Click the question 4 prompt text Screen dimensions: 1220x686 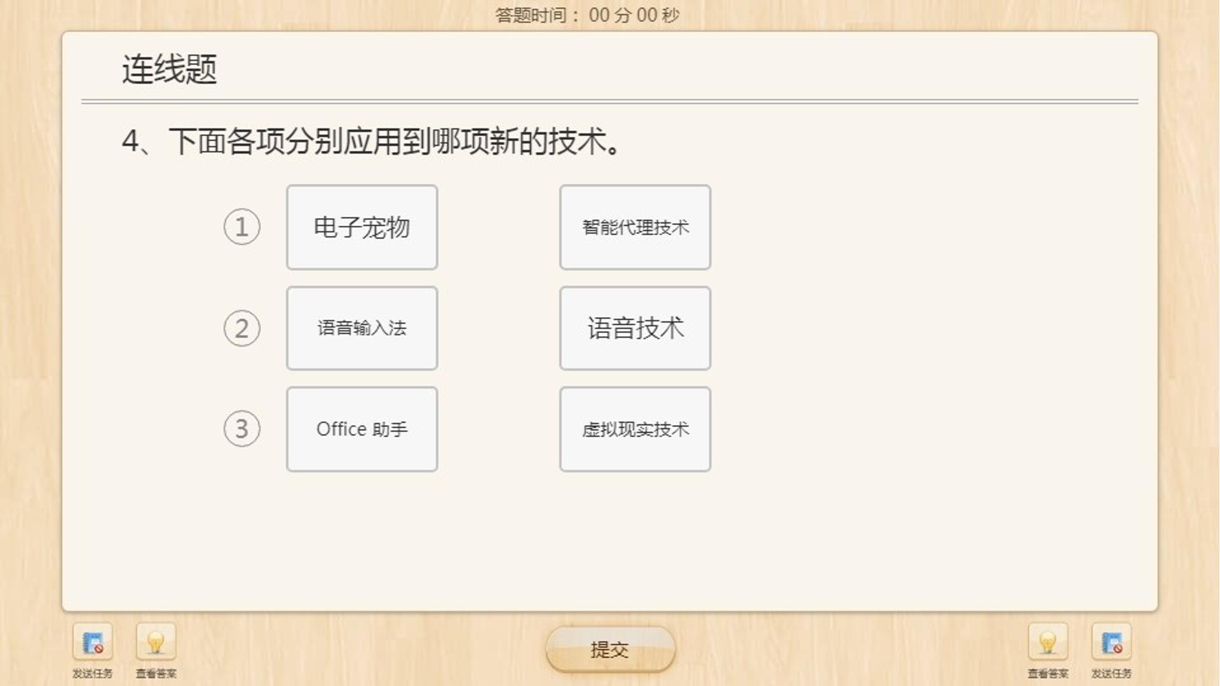point(372,141)
